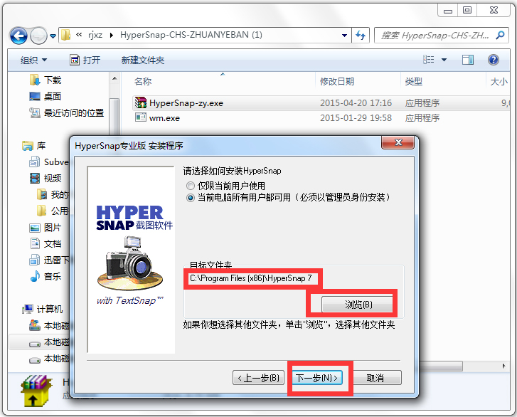Click the horizontal scrollbar right arrow
517x417 pixels.
click(503, 366)
